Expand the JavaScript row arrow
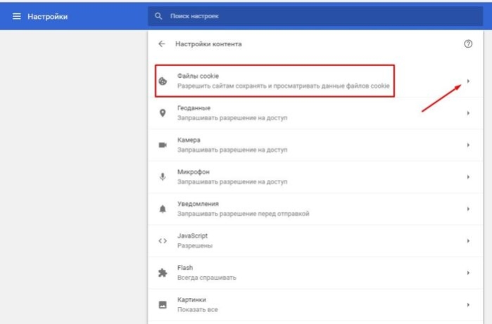 point(468,241)
